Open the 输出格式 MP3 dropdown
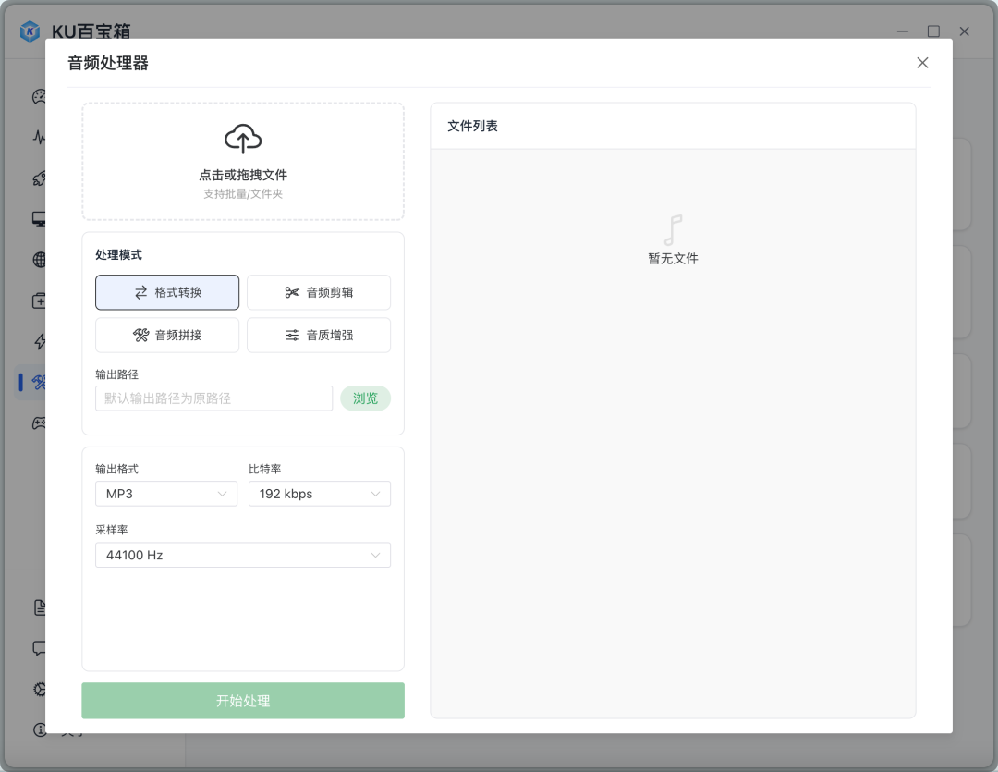Image resolution: width=998 pixels, height=772 pixels. pos(166,494)
